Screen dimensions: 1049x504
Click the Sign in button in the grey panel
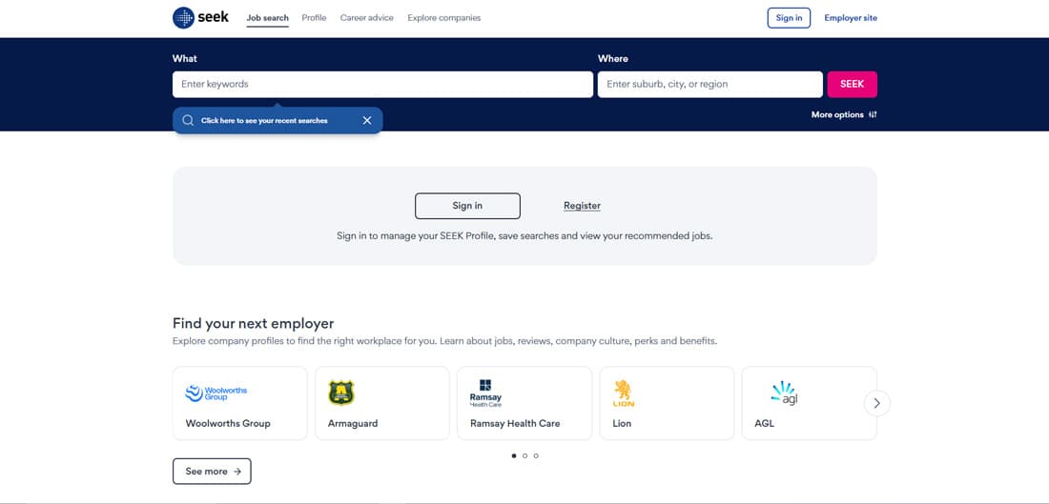tap(467, 206)
